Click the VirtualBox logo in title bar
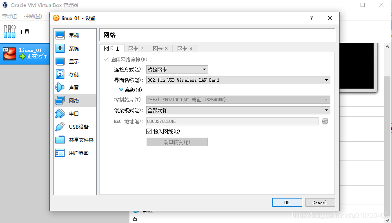This screenshot has height=223, width=392. 5,5
